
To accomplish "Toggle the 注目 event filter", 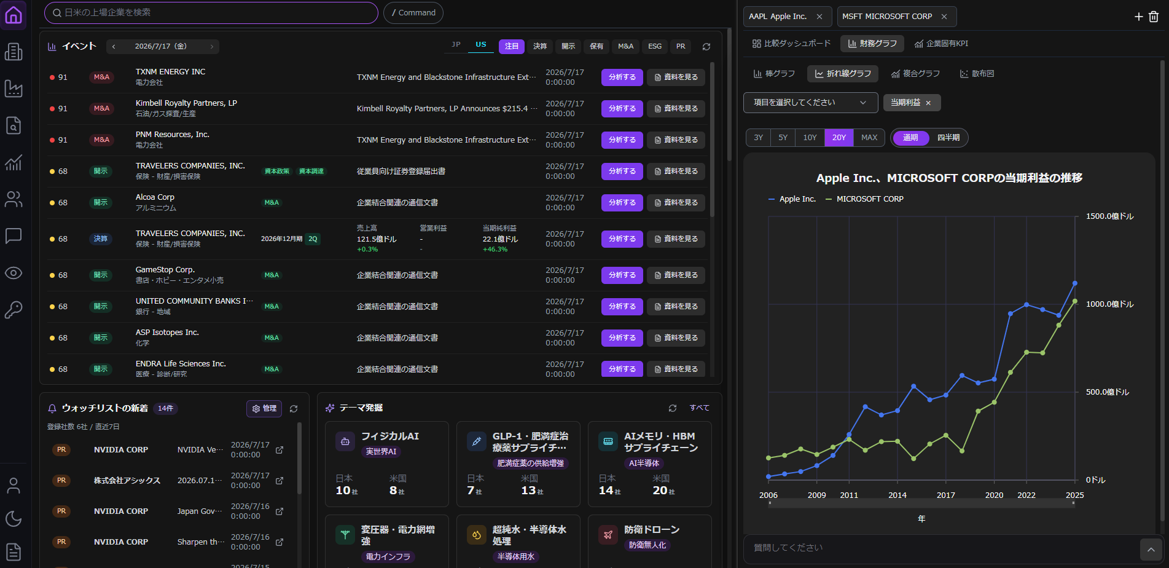I will pyautogui.click(x=512, y=47).
